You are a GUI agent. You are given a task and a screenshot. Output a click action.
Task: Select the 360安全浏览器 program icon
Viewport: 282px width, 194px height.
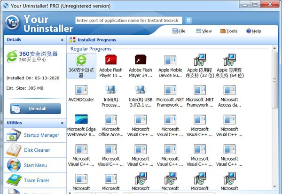pyautogui.click(x=81, y=60)
